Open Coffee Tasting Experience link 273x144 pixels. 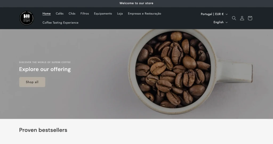click(61, 23)
